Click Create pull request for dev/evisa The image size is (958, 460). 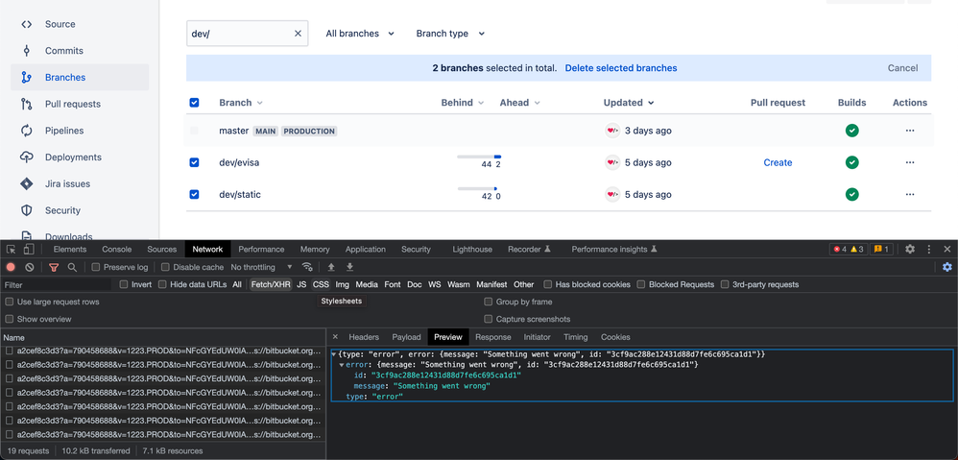(778, 162)
